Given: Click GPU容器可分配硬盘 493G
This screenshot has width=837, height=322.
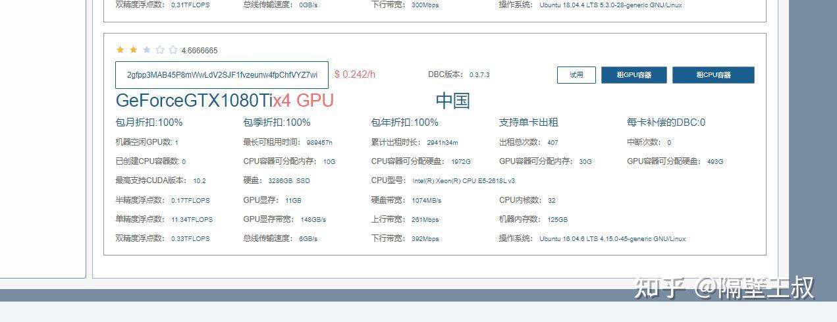Looking at the screenshot, I should click(675, 161).
